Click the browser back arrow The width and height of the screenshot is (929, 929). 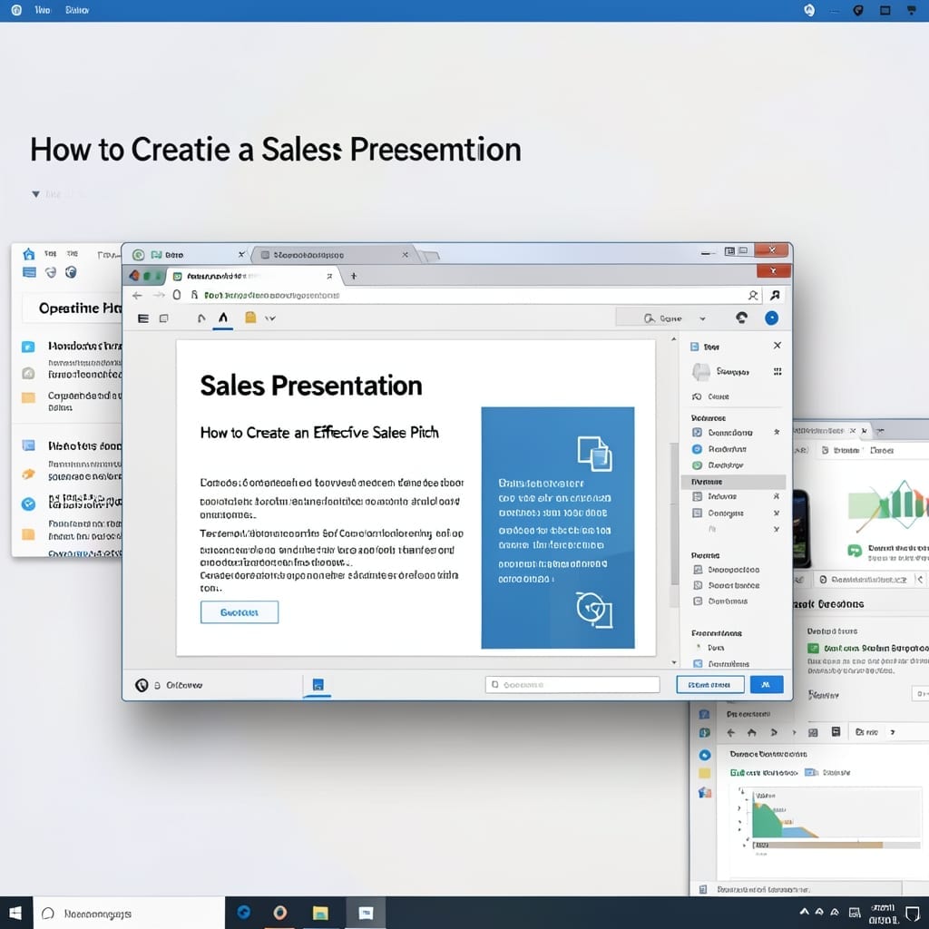click(138, 295)
